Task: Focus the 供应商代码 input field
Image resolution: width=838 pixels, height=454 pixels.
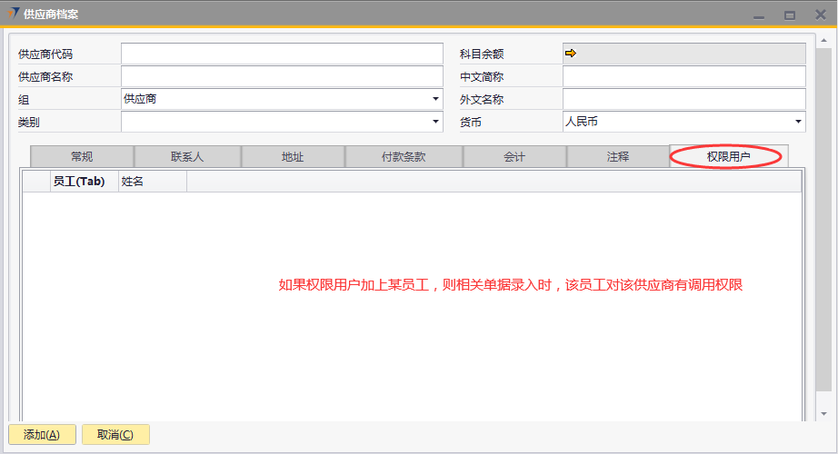Action: point(282,54)
